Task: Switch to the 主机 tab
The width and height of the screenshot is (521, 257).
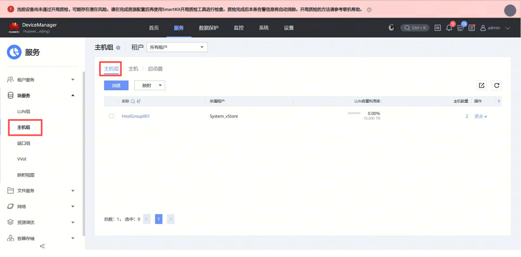Action: [133, 69]
